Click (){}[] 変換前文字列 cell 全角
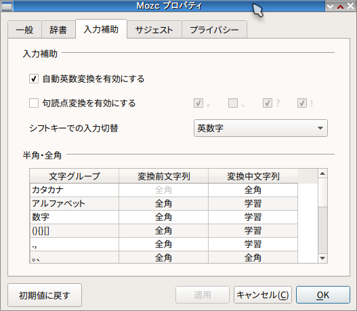 pos(163,230)
